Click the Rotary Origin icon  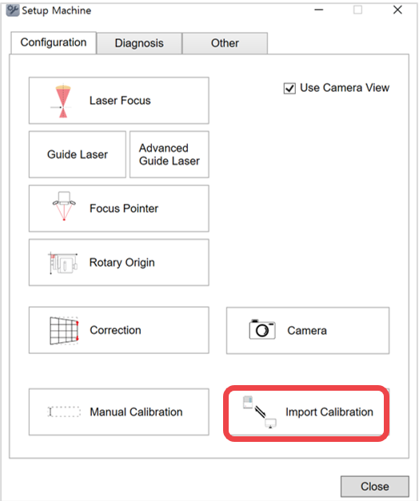(63, 263)
